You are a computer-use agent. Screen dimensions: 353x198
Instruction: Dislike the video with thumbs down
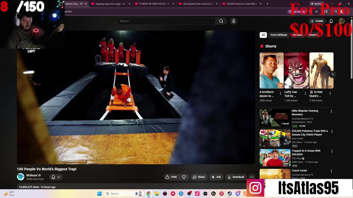[184, 177]
